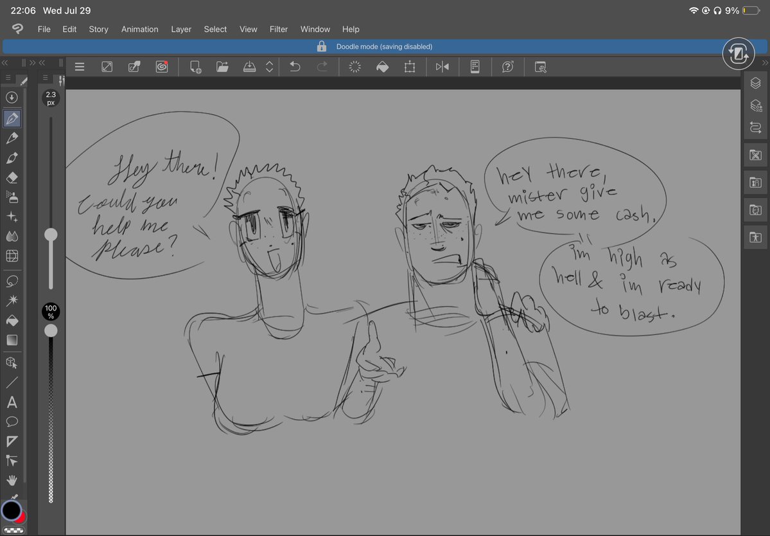Open the Material folder with X icon

(756, 156)
